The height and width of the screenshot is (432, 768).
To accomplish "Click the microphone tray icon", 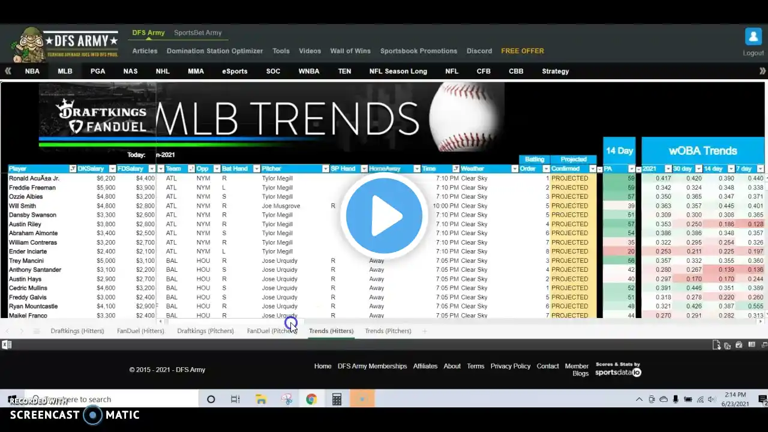I will [x=676, y=400].
